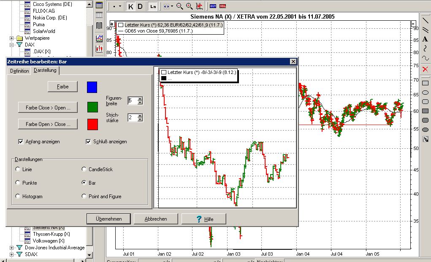The height and width of the screenshot is (262, 431).
Task: Click the small picture tool below shapes
Action: pyautogui.click(x=425, y=139)
